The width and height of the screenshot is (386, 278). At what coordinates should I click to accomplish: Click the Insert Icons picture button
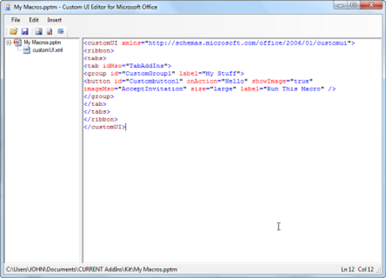(39, 31)
